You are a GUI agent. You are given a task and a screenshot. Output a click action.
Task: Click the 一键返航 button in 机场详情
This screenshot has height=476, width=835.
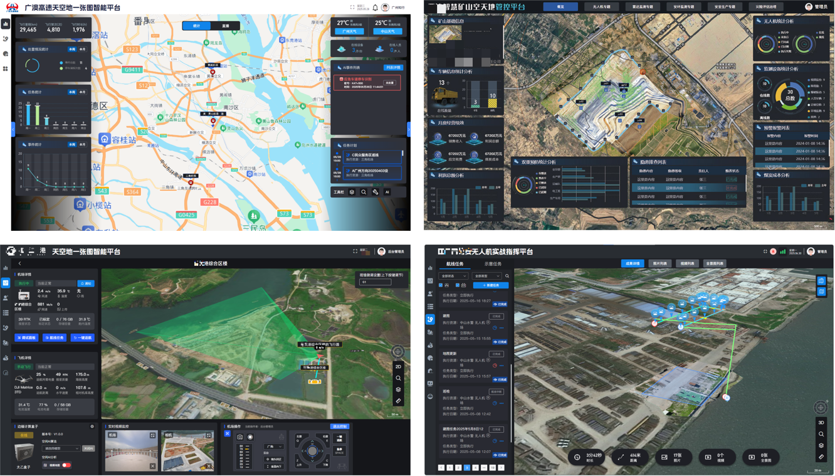(x=83, y=337)
